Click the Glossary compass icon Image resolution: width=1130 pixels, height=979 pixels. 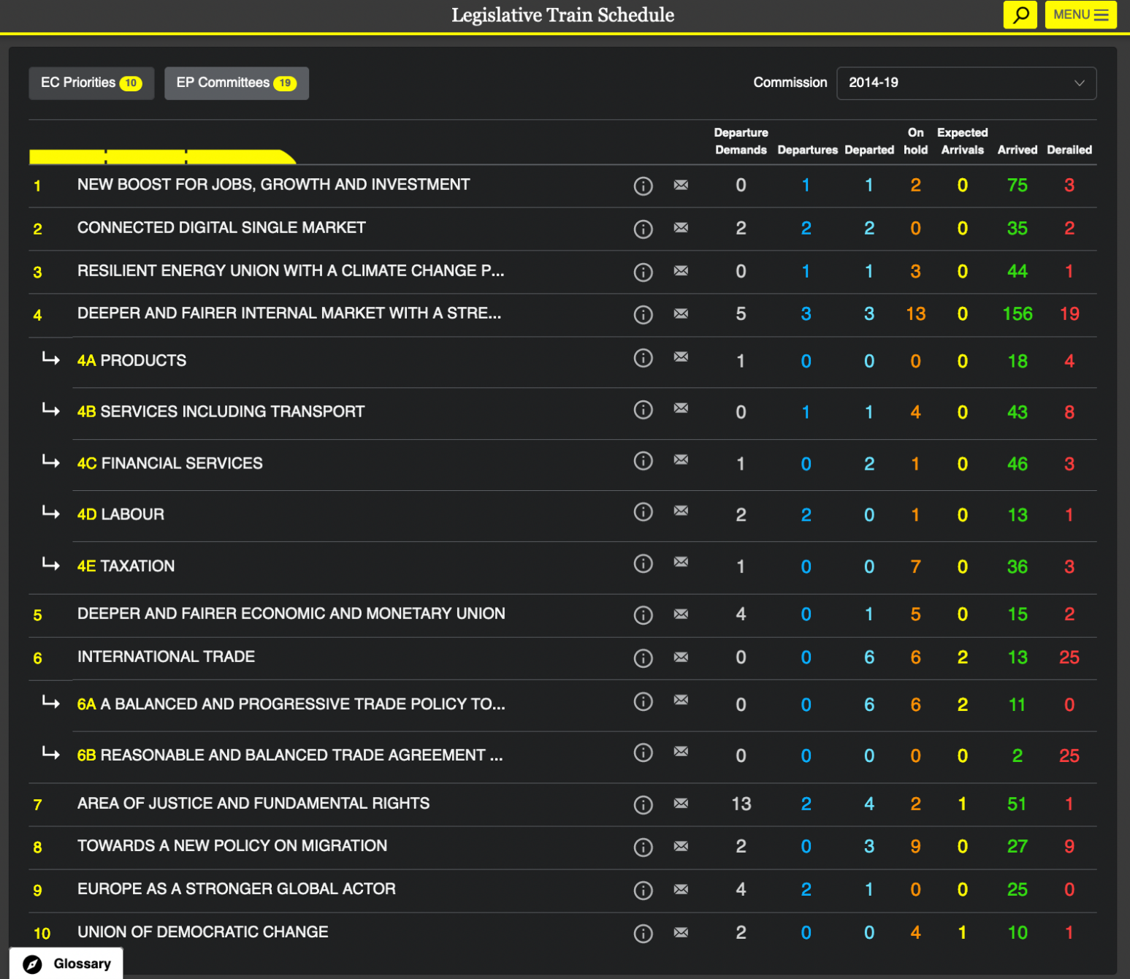(32, 964)
